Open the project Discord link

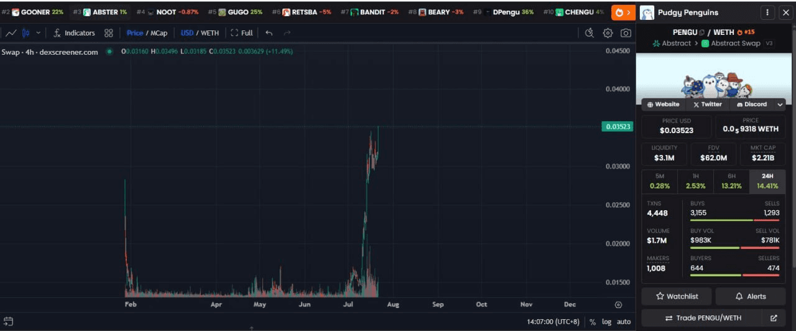751,105
